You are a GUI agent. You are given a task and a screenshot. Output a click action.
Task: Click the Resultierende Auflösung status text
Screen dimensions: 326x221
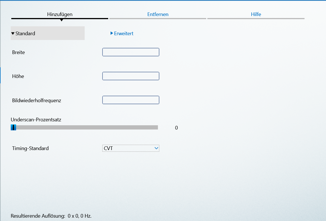pos(51,216)
